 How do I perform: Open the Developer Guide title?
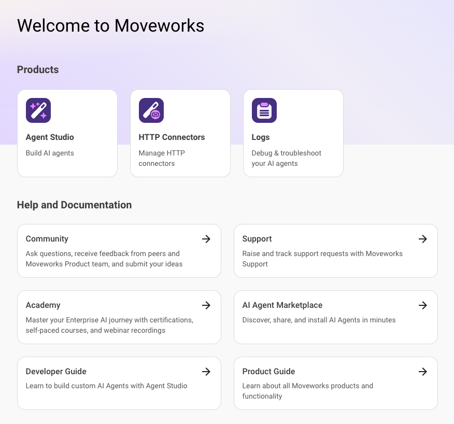pos(56,372)
